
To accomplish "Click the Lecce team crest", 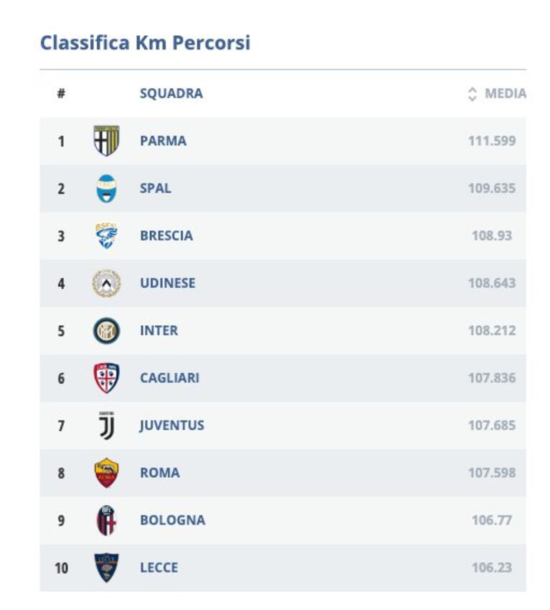I will pos(106,568).
